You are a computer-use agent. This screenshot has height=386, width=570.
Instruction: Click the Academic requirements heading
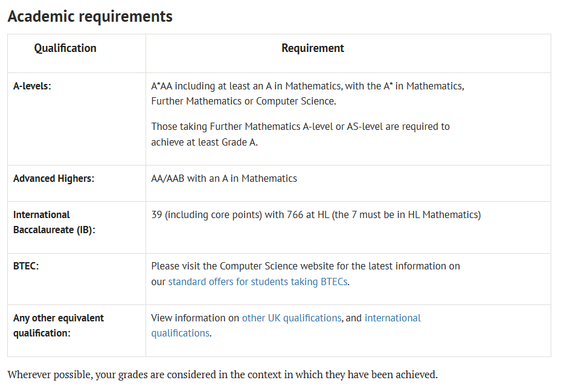tap(90, 16)
